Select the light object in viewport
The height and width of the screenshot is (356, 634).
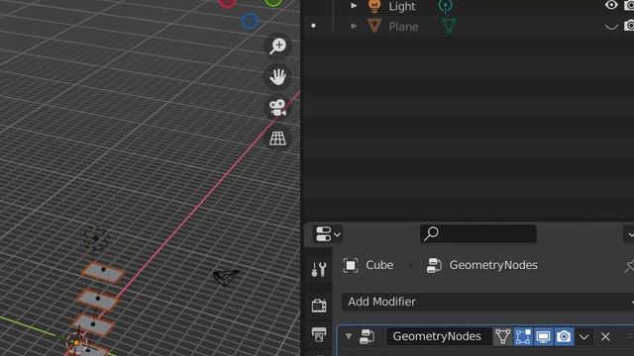coord(96,238)
